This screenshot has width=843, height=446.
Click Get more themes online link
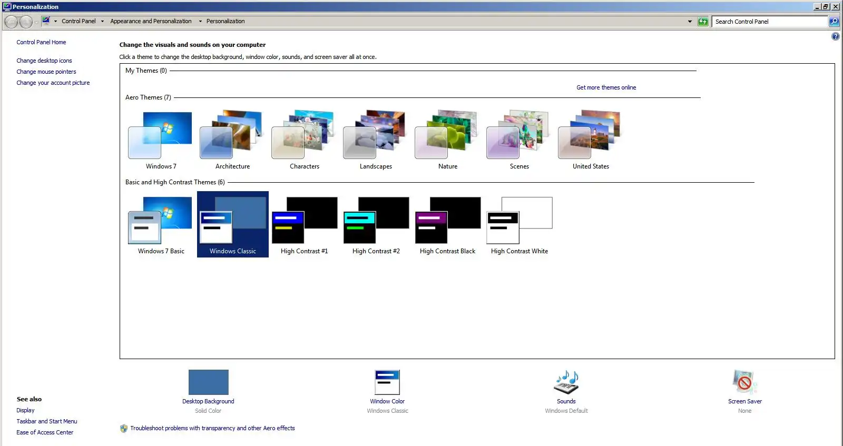[606, 87]
